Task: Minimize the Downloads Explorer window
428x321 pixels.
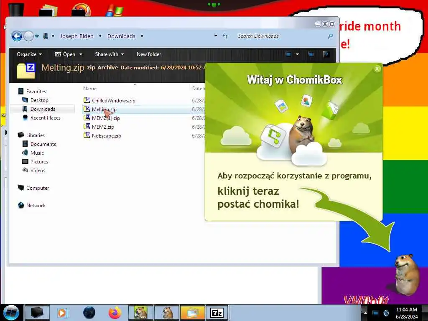Action: tap(318, 24)
